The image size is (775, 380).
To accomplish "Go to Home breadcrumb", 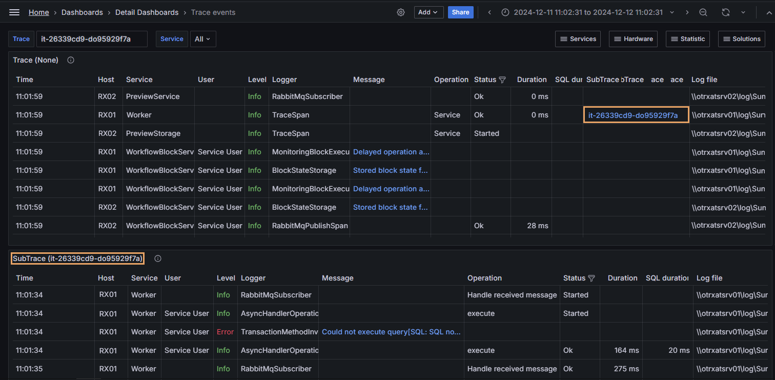I will [39, 12].
